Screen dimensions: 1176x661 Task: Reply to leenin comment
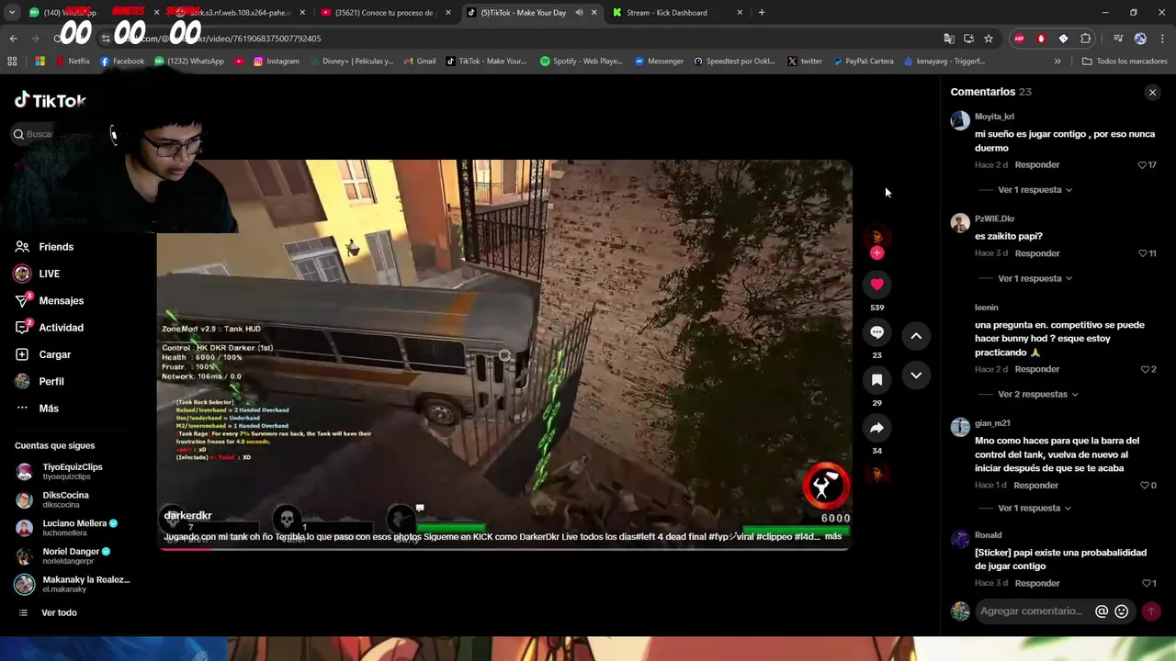point(1037,369)
